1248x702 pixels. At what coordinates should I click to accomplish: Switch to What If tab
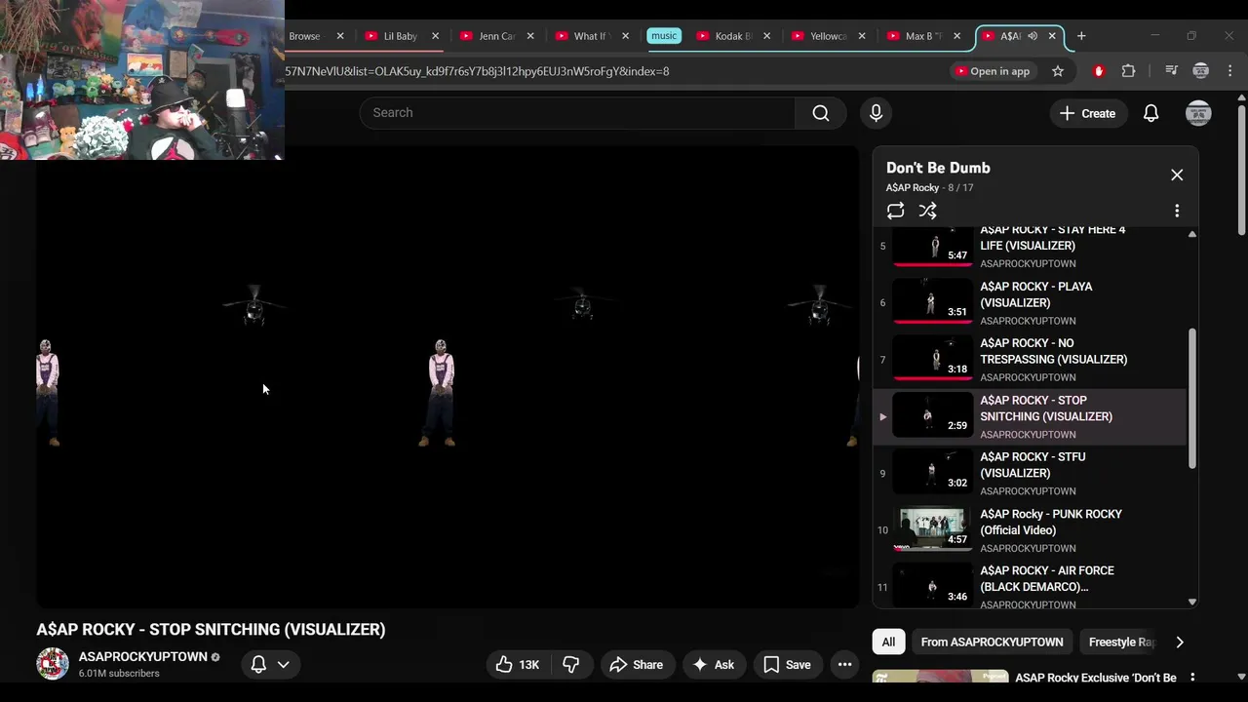[591, 36]
